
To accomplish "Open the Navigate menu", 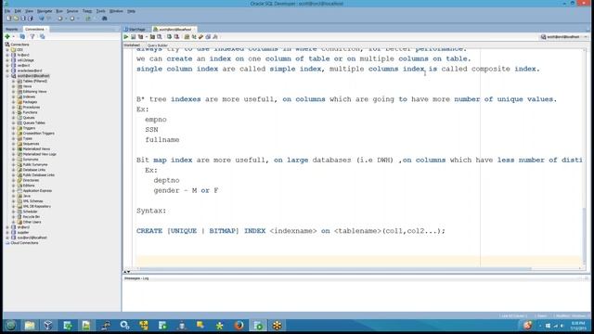I will tap(45, 11).
